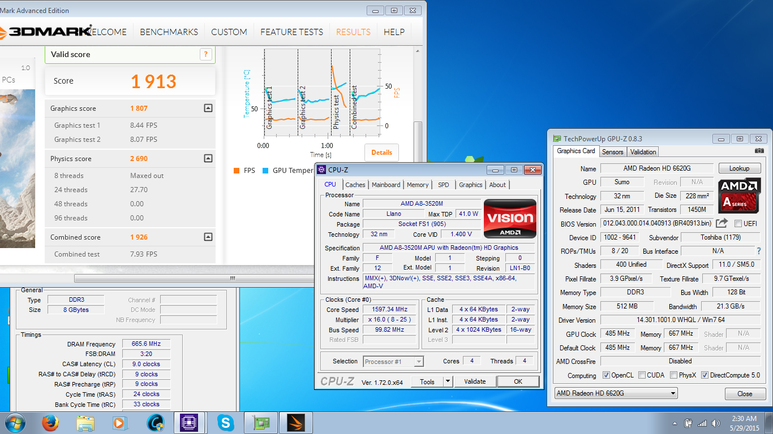Click the Details button under the chart
This screenshot has width=773, height=434.
click(x=381, y=153)
